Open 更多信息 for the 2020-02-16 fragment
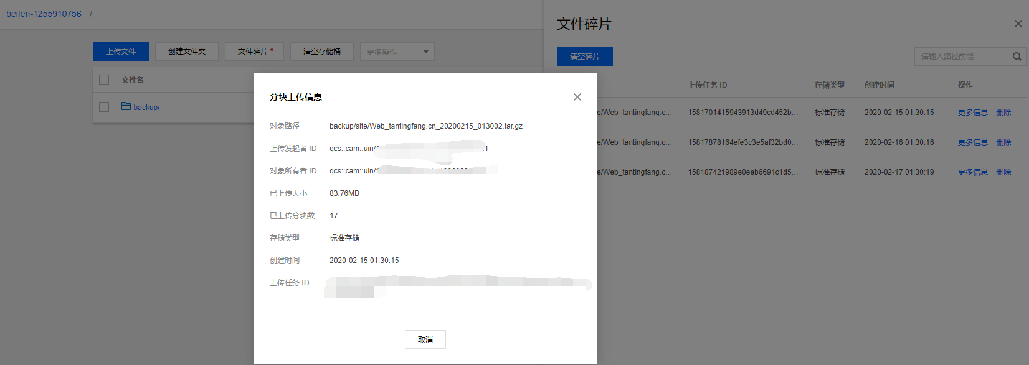Screen dimensions: 1029x365 point(973,142)
